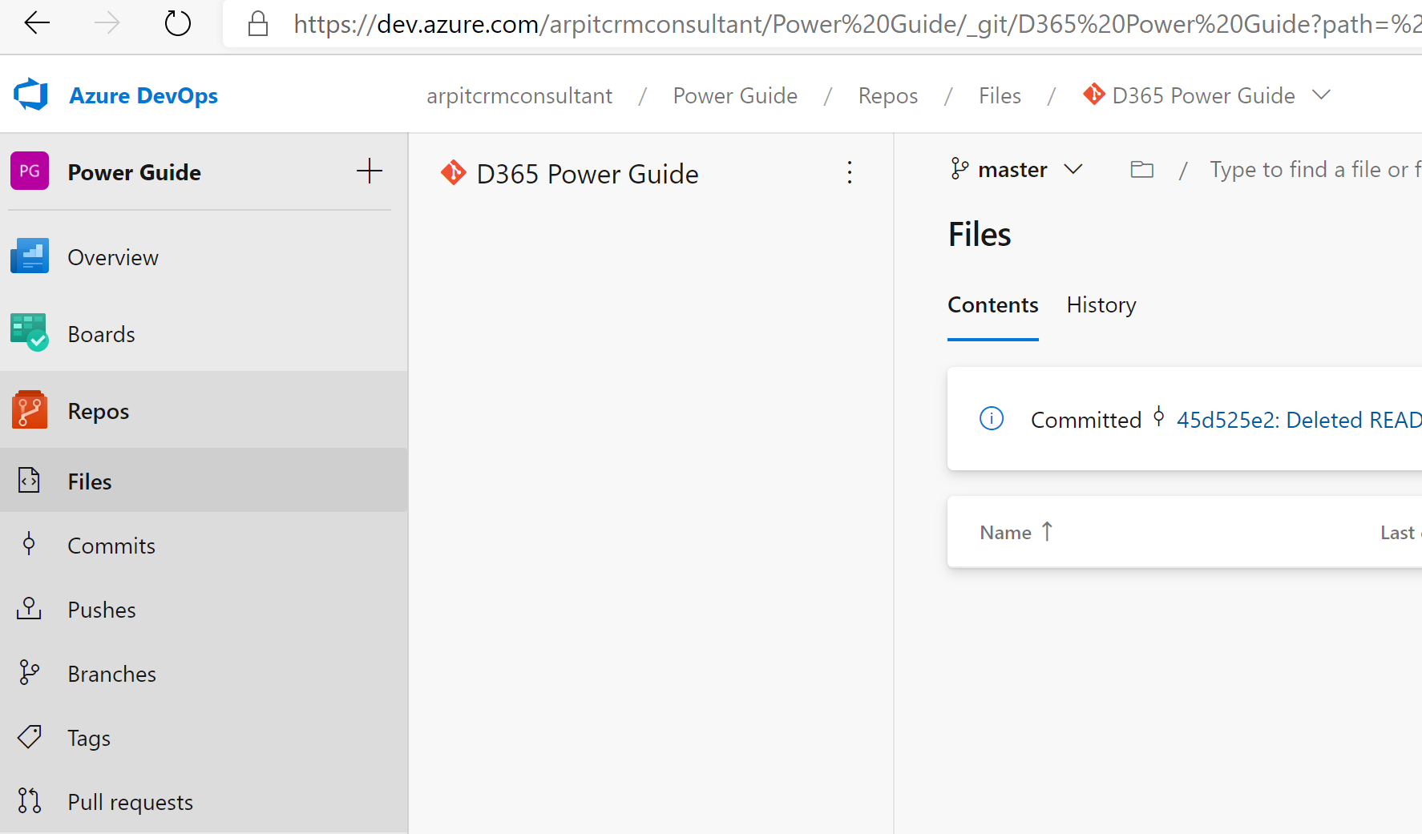The image size is (1422, 834).
Task: Open Pull requests under Repos
Action: [131, 802]
